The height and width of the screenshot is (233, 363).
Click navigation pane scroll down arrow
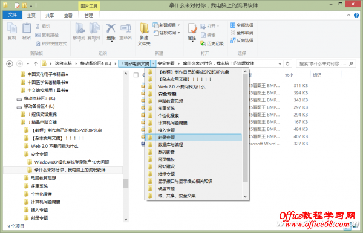[x=126, y=219]
